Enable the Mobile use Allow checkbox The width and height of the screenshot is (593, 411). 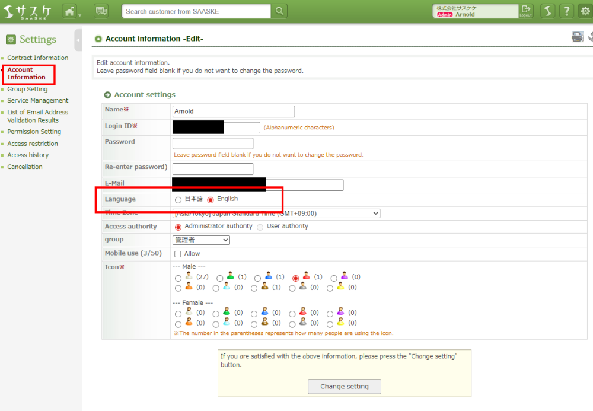[x=178, y=254]
